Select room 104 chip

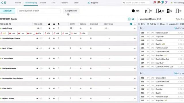click(x=39, y=33)
